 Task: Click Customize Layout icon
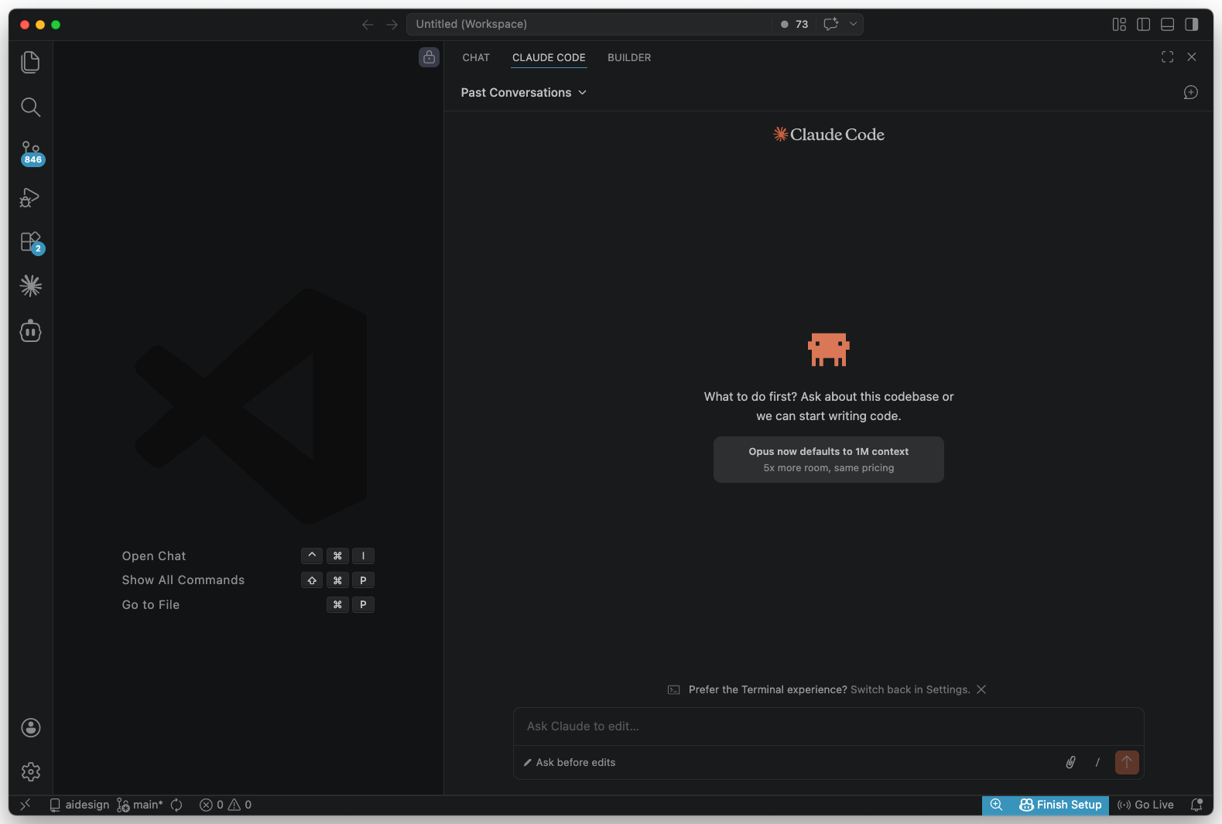tap(1119, 25)
